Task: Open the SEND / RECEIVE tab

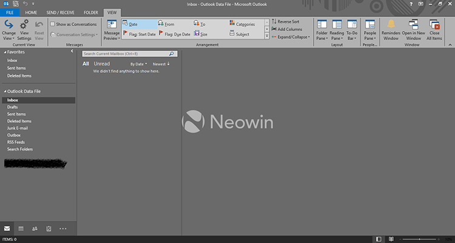Action: 60,13
